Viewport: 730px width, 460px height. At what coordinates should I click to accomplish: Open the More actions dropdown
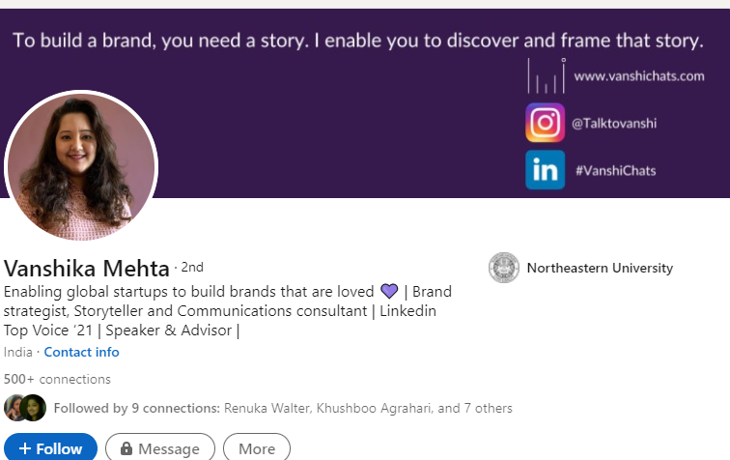click(257, 448)
